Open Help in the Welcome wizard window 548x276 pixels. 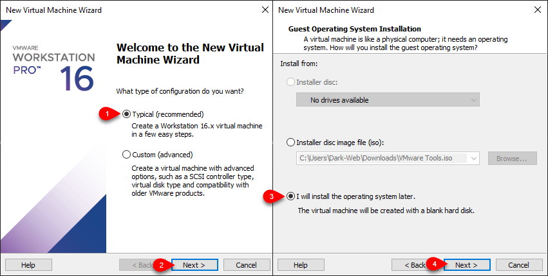click(x=28, y=265)
